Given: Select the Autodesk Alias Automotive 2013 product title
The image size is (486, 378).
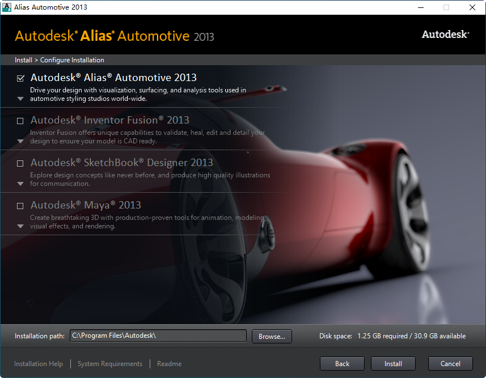Looking at the screenshot, I should pyautogui.click(x=113, y=78).
